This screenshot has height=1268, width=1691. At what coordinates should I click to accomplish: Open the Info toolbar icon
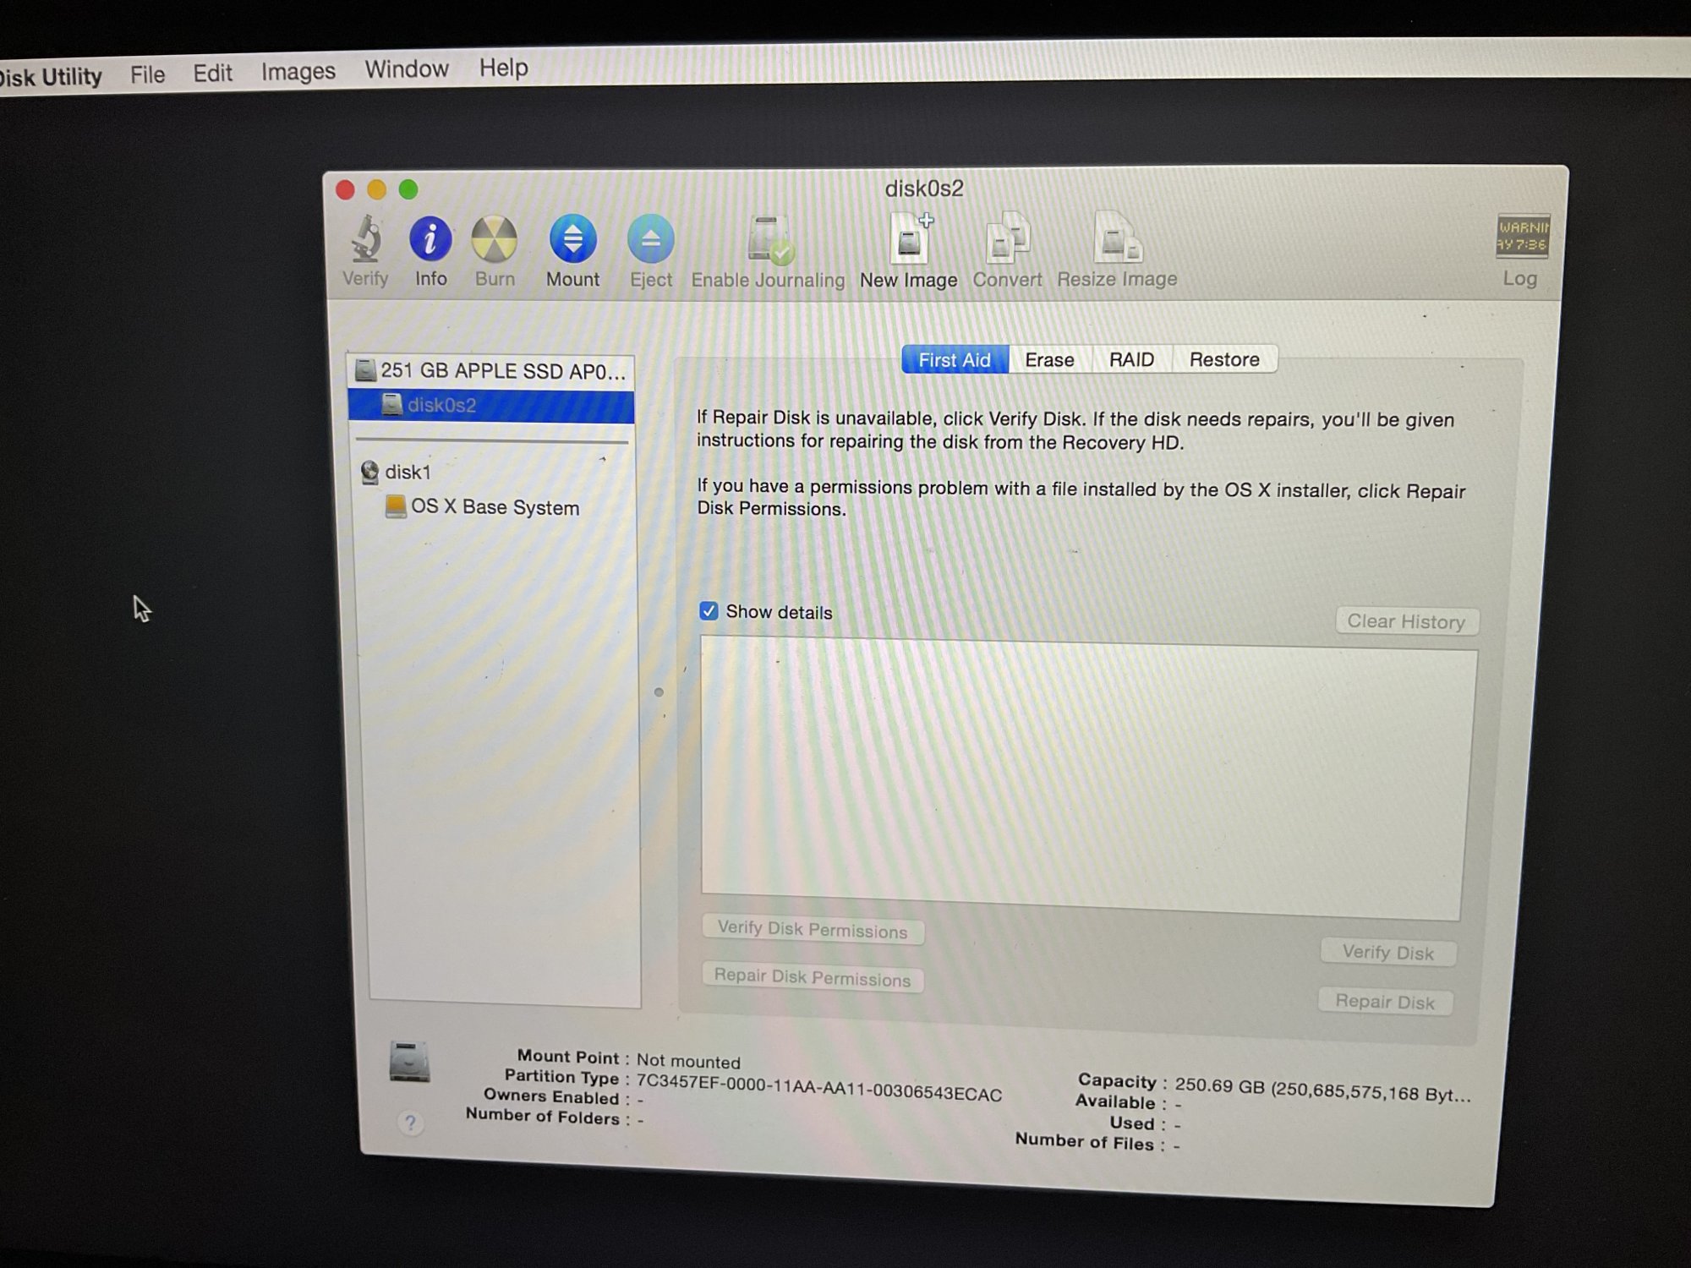pyautogui.click(x=430, y=241)
